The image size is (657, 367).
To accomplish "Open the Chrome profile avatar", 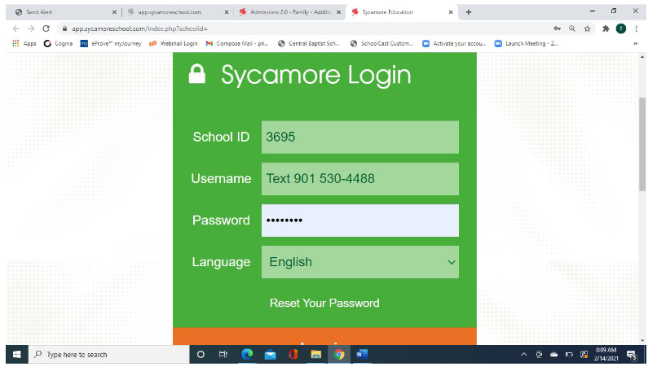I will tap(621, 28).
